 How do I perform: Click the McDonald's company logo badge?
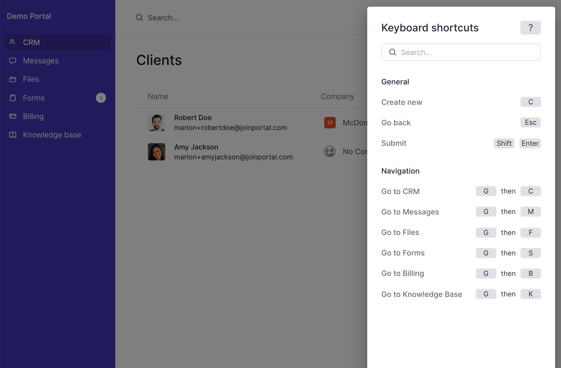click(x=330, y=123)
